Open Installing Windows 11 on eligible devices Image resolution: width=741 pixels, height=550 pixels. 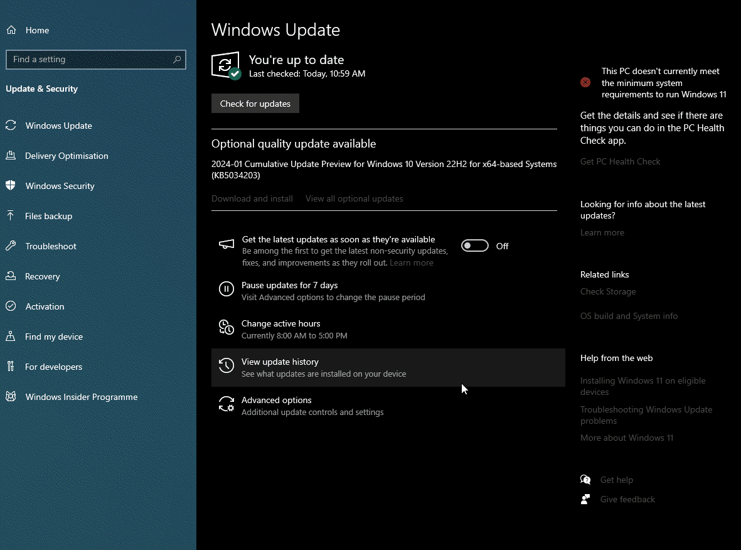642,386
